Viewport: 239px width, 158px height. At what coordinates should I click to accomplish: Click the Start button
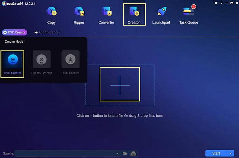(216, 153)
